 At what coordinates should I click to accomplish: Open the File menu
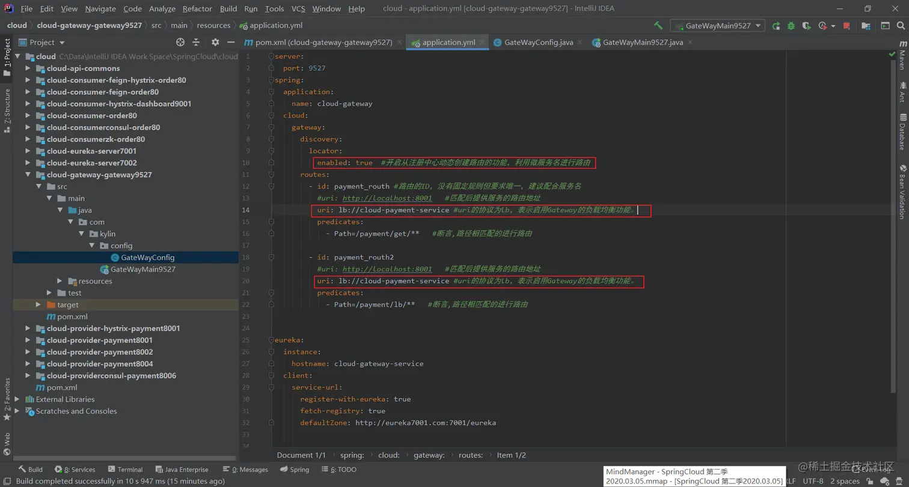click(x=26, y=8)
